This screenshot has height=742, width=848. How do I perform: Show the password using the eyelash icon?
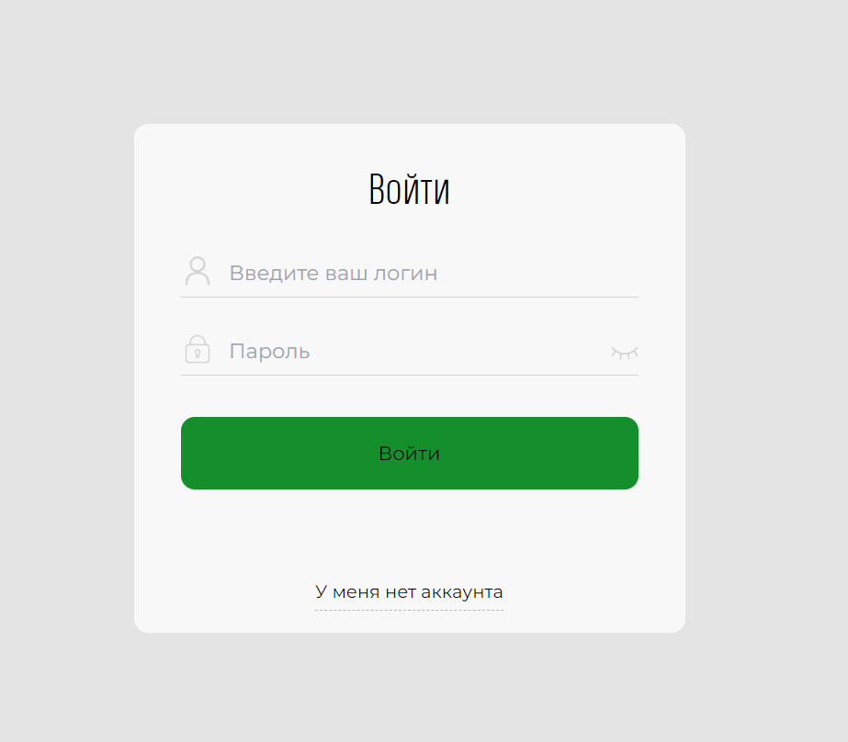point(625,353)
